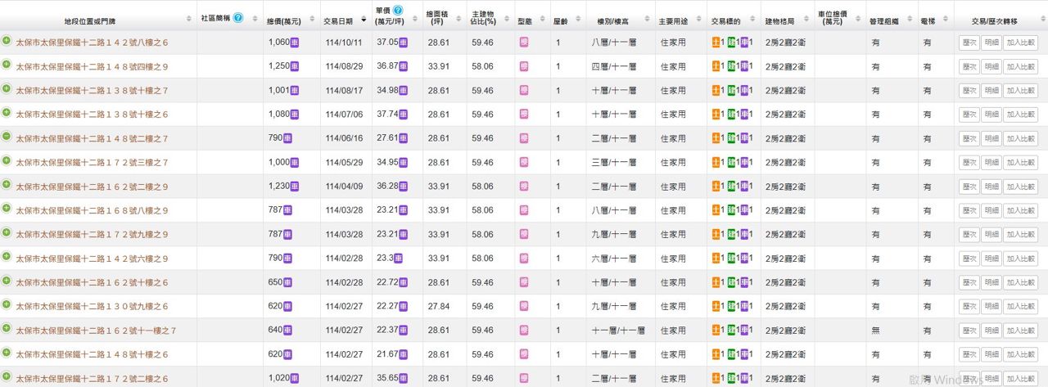Click orange 土 icon in the 114/10/11 row
This screenshot has height=387, width=1048.
point(716,43)
